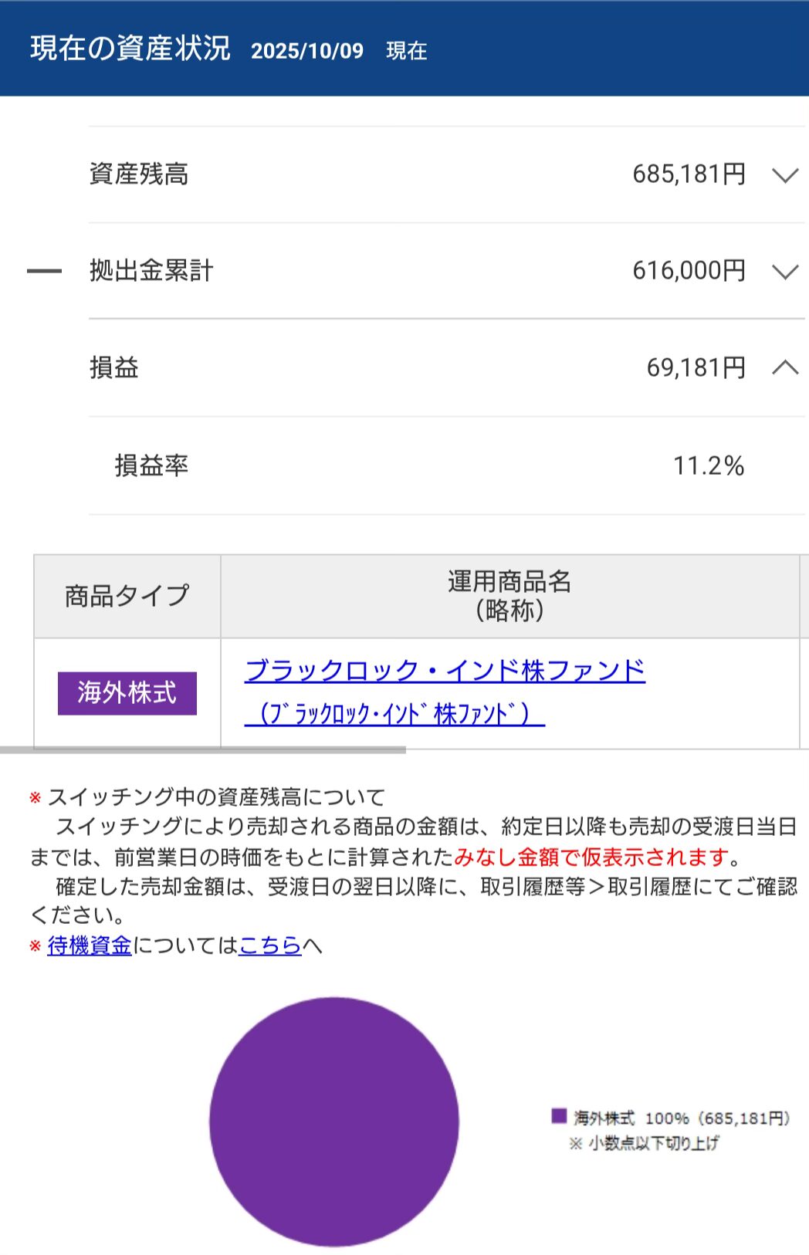Click the 現在の資産状況 page title
This screenshot has width=809, height=1255.
pos(130,49)
